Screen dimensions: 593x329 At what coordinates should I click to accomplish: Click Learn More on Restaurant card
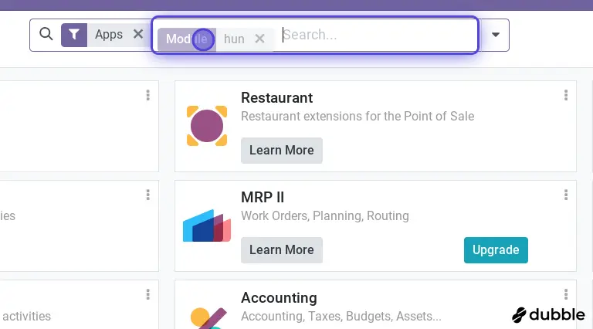pyautogui.click(x=281, y=150)
